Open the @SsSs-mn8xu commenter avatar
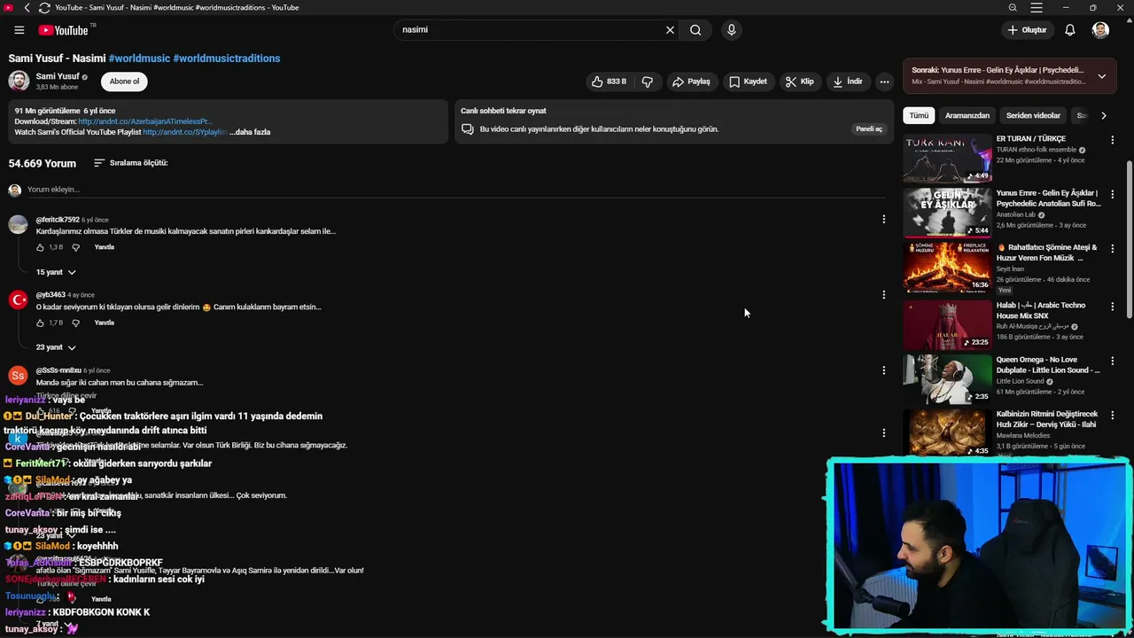This screenshot has height=638, width=1134. 18,376
